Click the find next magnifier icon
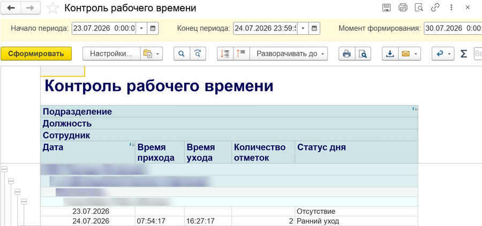 [x=198, y=53]
